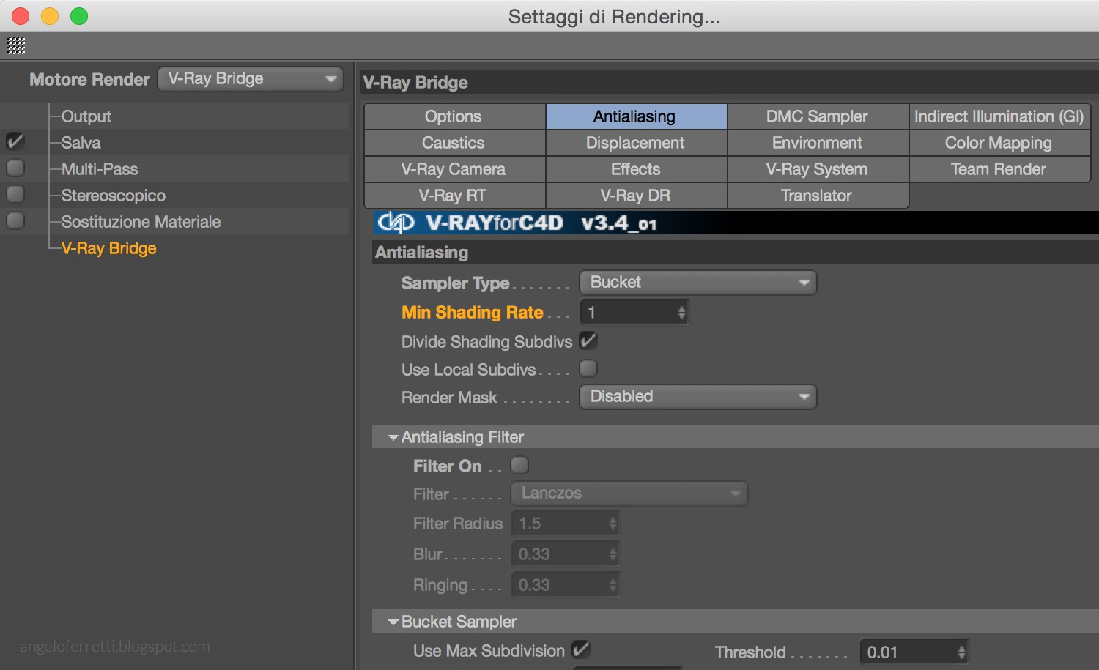Open the V-Ray DR tab
Image resolution: width=1099 pixels, height=670 pixels.
coord(636,196)
